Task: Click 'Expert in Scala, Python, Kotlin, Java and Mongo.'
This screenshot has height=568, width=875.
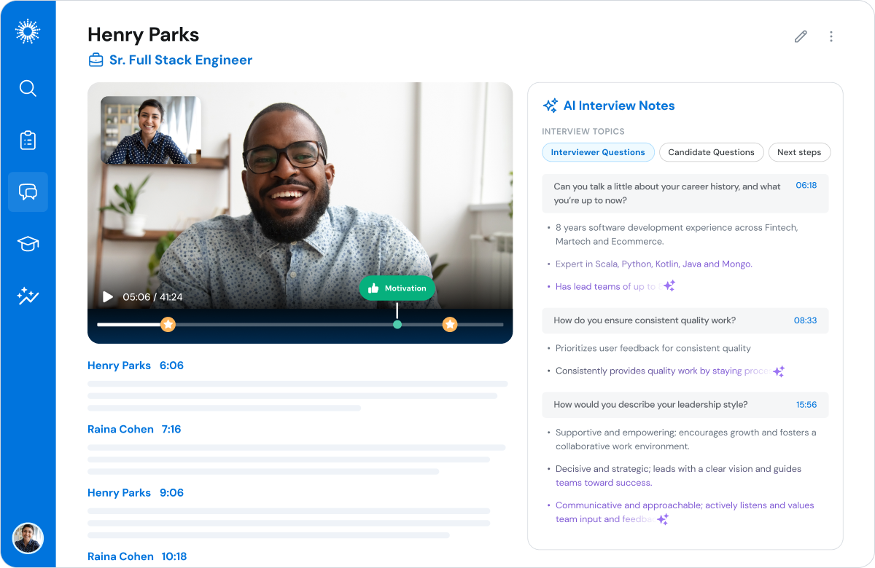Action: click(x=654, y=264)
